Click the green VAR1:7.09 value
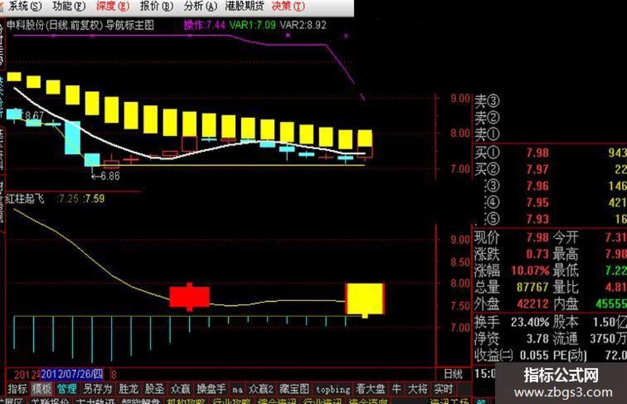This screenshot has height=404, width=627. [x=253, y=25]
